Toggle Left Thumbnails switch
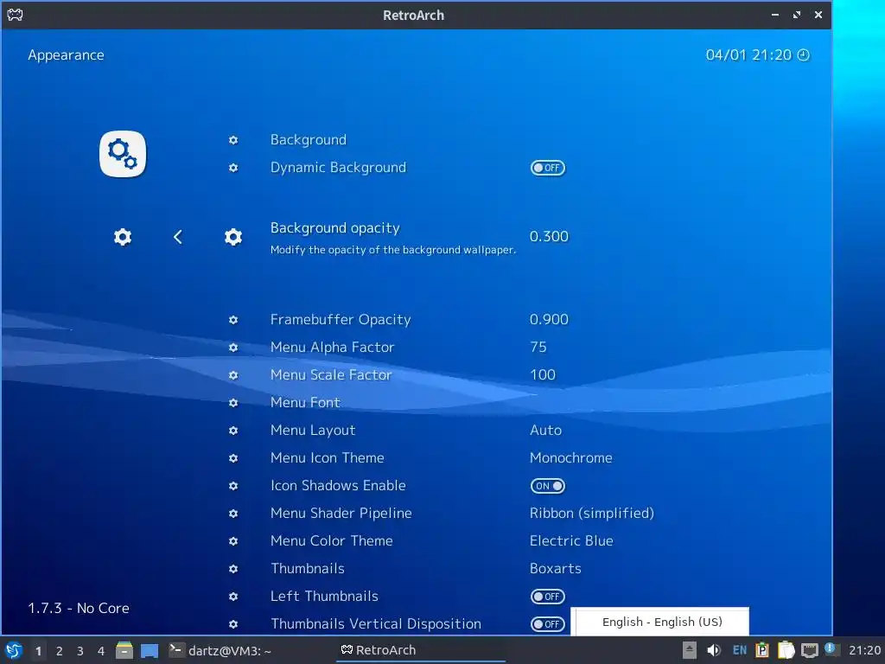This screenshot has width=885, height=664. coord(547,597)
